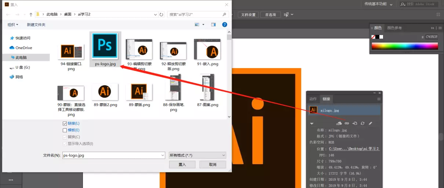Screen dimensions: 444x188
Task: Open the Links panel hamburger menu
Action: [x=379, y=99]
